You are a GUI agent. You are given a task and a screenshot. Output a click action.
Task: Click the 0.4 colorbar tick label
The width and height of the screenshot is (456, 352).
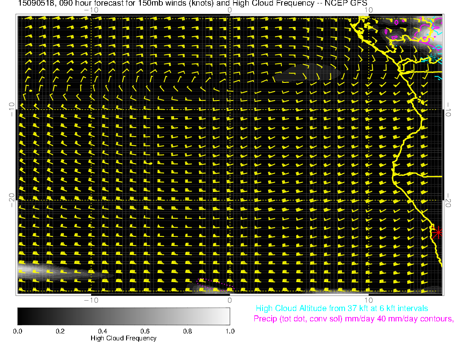point(103,331)
